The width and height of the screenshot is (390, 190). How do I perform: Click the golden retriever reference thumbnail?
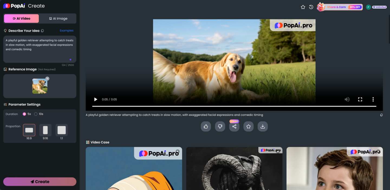point(40,86)
